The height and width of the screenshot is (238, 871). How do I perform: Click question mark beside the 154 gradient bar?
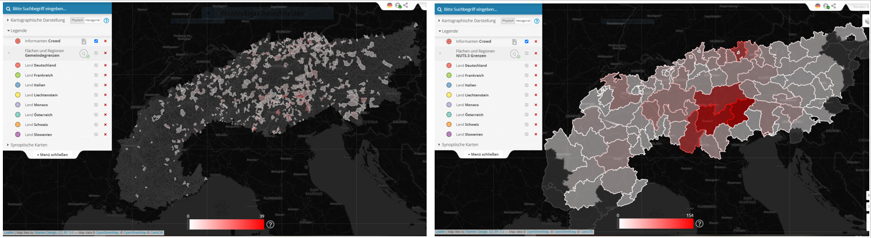(x=700, y=223)
